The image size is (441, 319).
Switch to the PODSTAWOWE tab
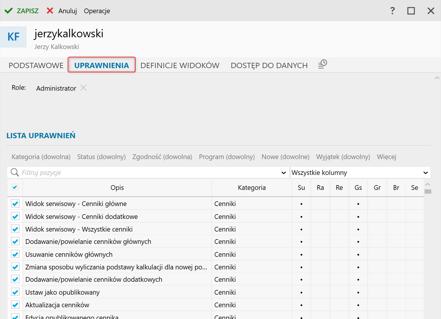(36, 65)
